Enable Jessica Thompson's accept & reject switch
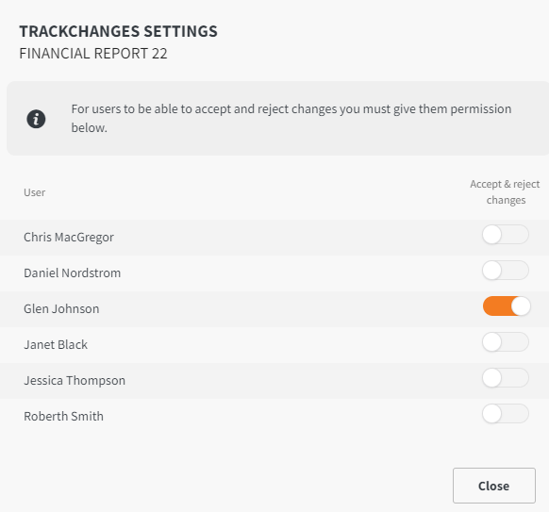The height and width of the screenshot is (512, 549). click(506, 378)
